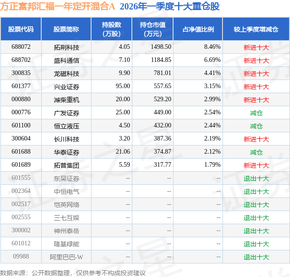Select stock code 601012
Screen dimensions: 290x277
pos(21,243)
